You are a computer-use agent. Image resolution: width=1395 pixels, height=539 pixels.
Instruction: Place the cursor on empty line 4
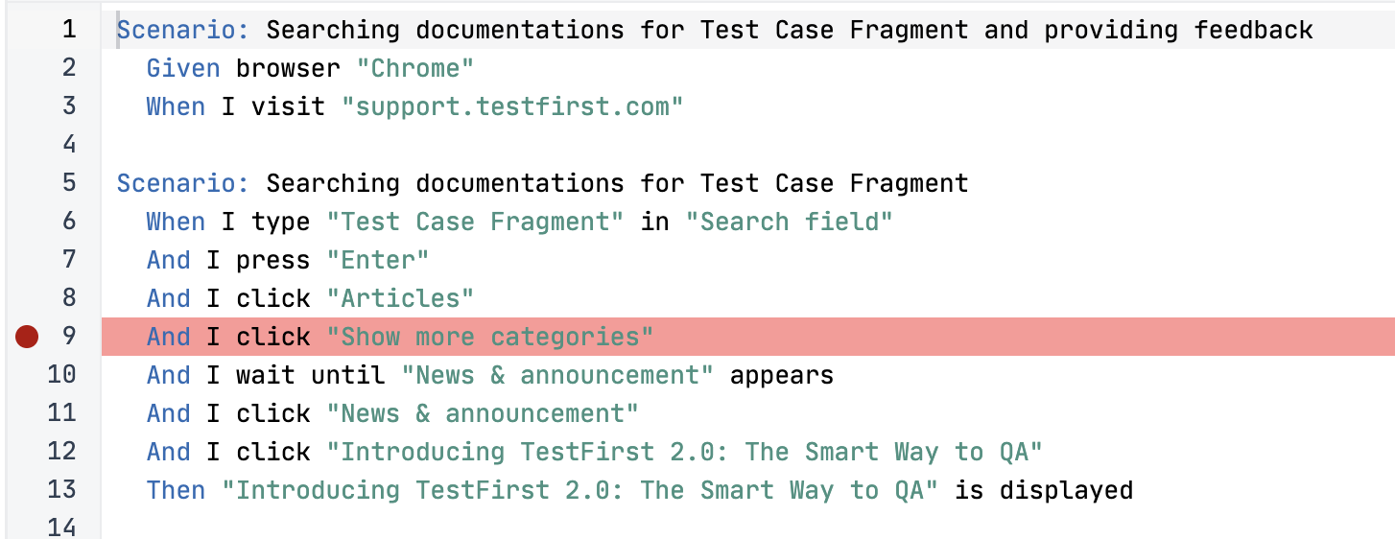pyautogui.click(x=748, y=145)
